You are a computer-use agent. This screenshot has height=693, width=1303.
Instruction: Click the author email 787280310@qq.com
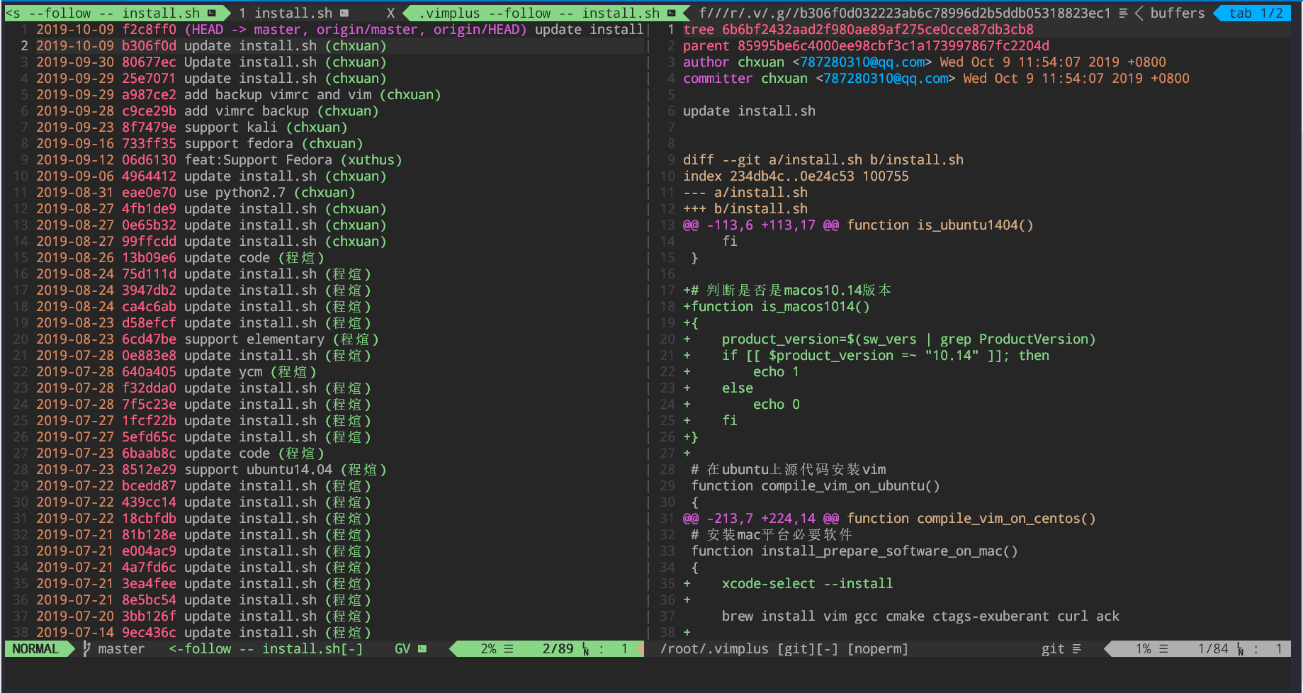pyautogui.click(x=862, y=62)
